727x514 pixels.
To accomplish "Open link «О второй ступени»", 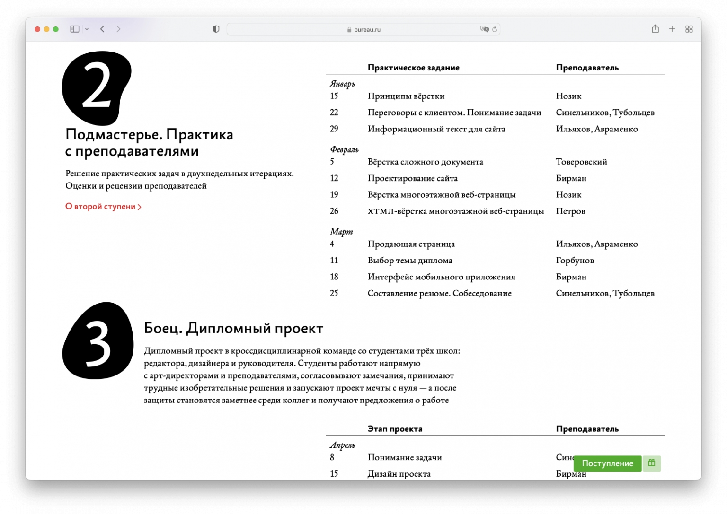I will click(x=103, y=207).
